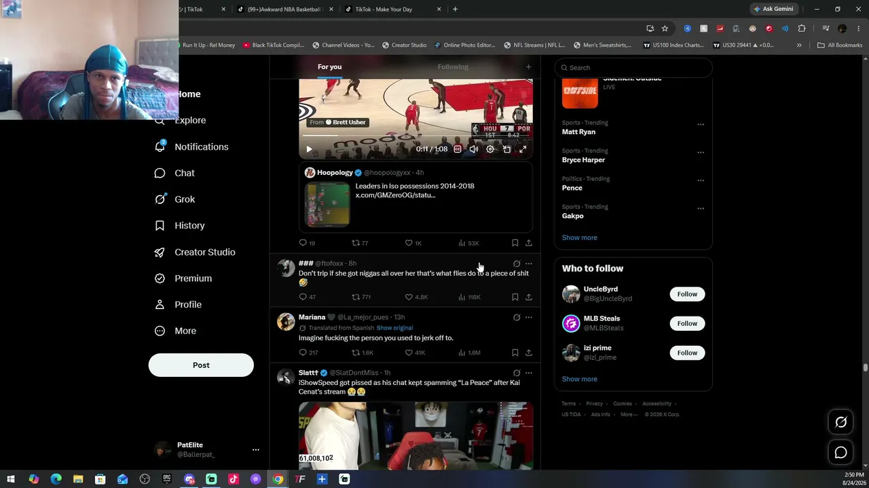869x488 pixels.
Task: Open options for Gakpo trend
Action: [701, 209]
